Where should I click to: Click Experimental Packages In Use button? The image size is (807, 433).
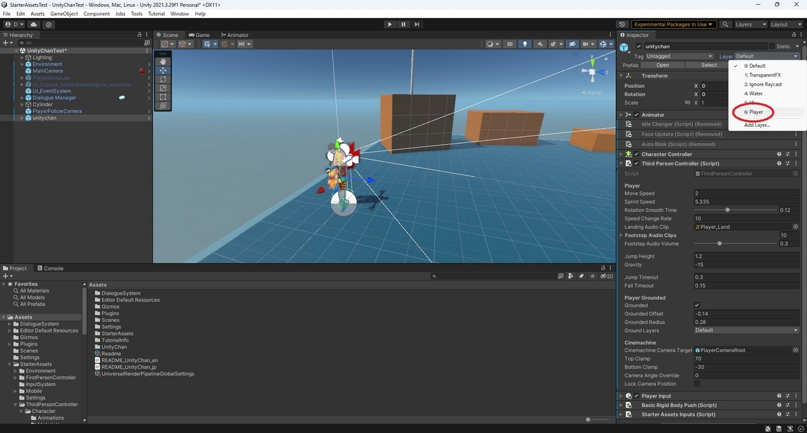pyautogui.click(x=673, y=24)
